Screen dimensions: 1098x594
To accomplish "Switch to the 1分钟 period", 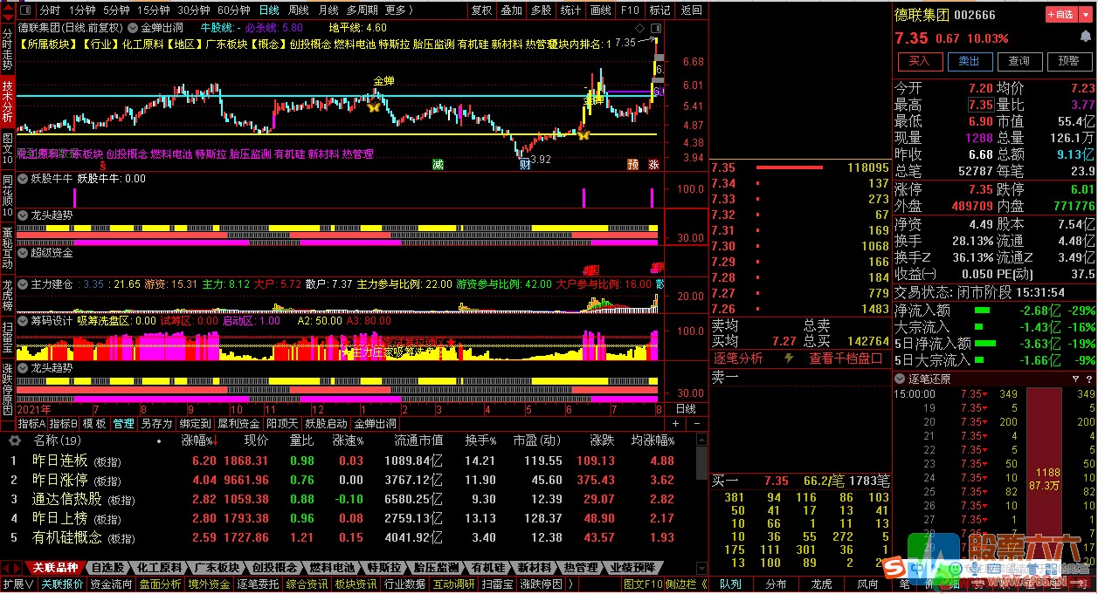I will click(x=82, y=10).
